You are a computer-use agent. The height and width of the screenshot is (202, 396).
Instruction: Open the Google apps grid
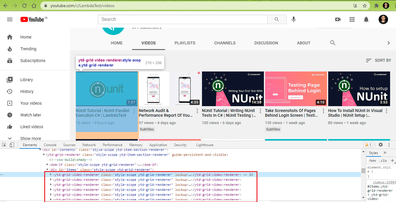coord(352,19)
